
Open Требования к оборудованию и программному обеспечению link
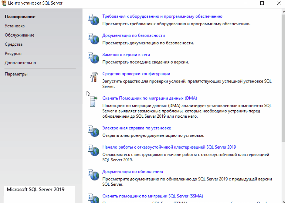162,16
